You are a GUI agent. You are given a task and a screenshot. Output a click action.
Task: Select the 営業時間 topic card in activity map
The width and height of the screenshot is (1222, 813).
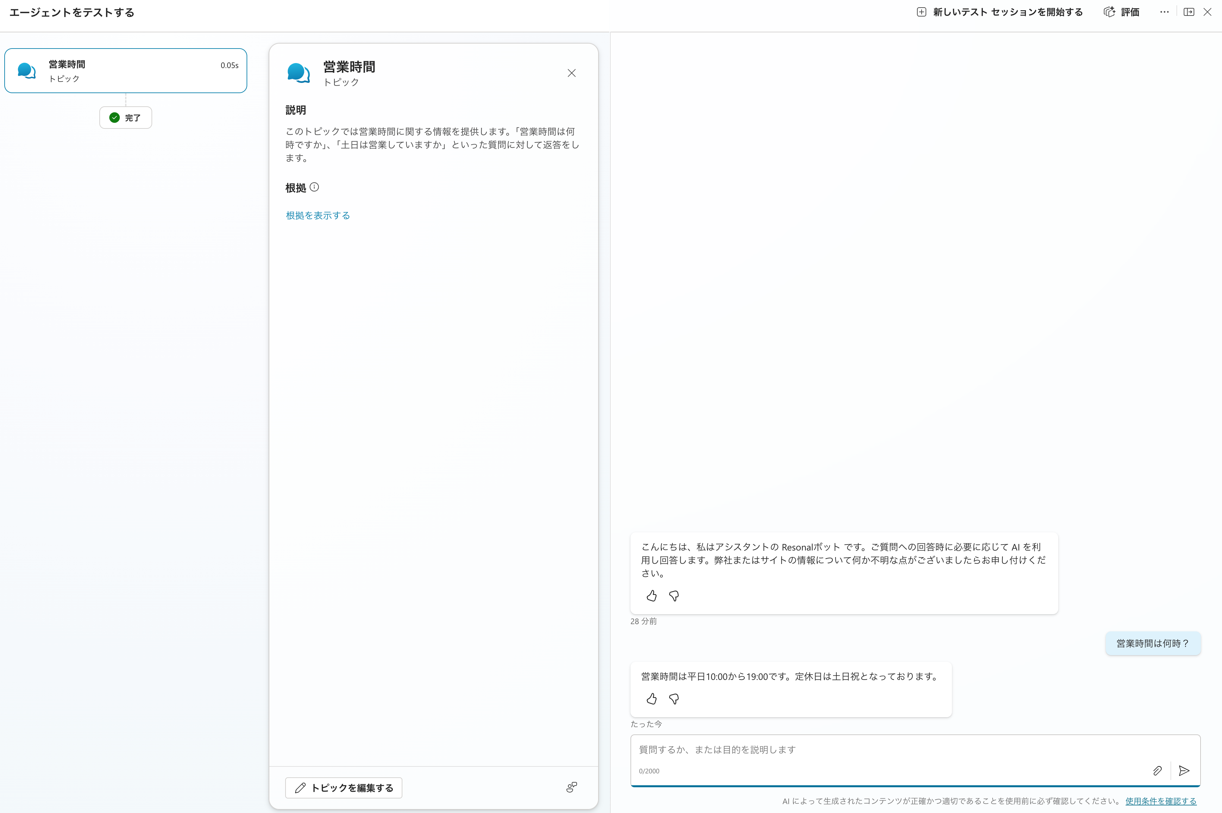pyautogui.click(x=125, y=71)
